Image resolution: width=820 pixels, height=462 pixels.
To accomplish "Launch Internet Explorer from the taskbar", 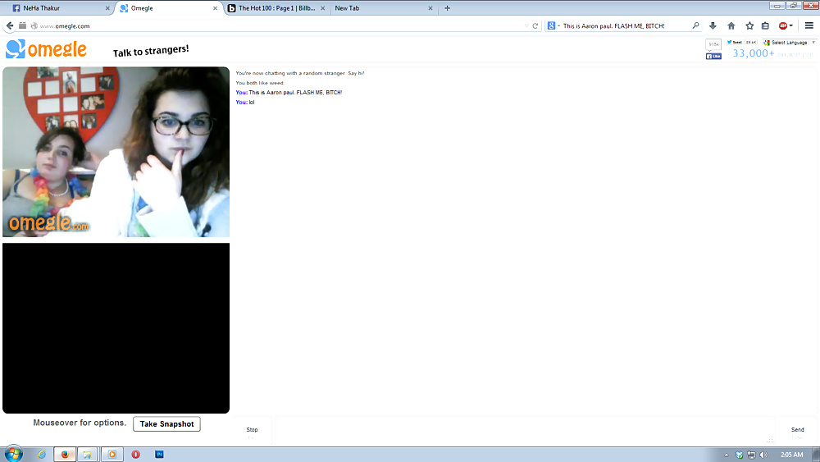I will point(41,454).
